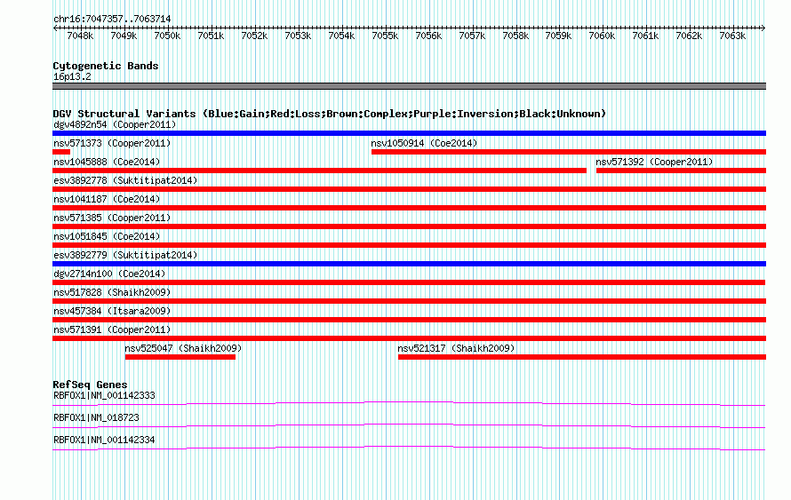Click the red bar under nsv571391
Image resolution: width=791 pixels, height=500 pixels.
pos(409,338)
